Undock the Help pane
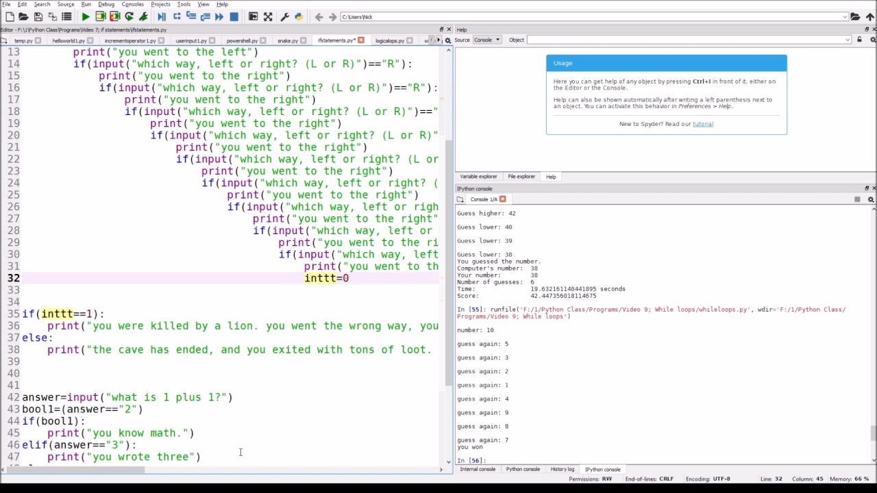Image resolution: width=877 pixels, height=493 pixels. click(866, 29)
